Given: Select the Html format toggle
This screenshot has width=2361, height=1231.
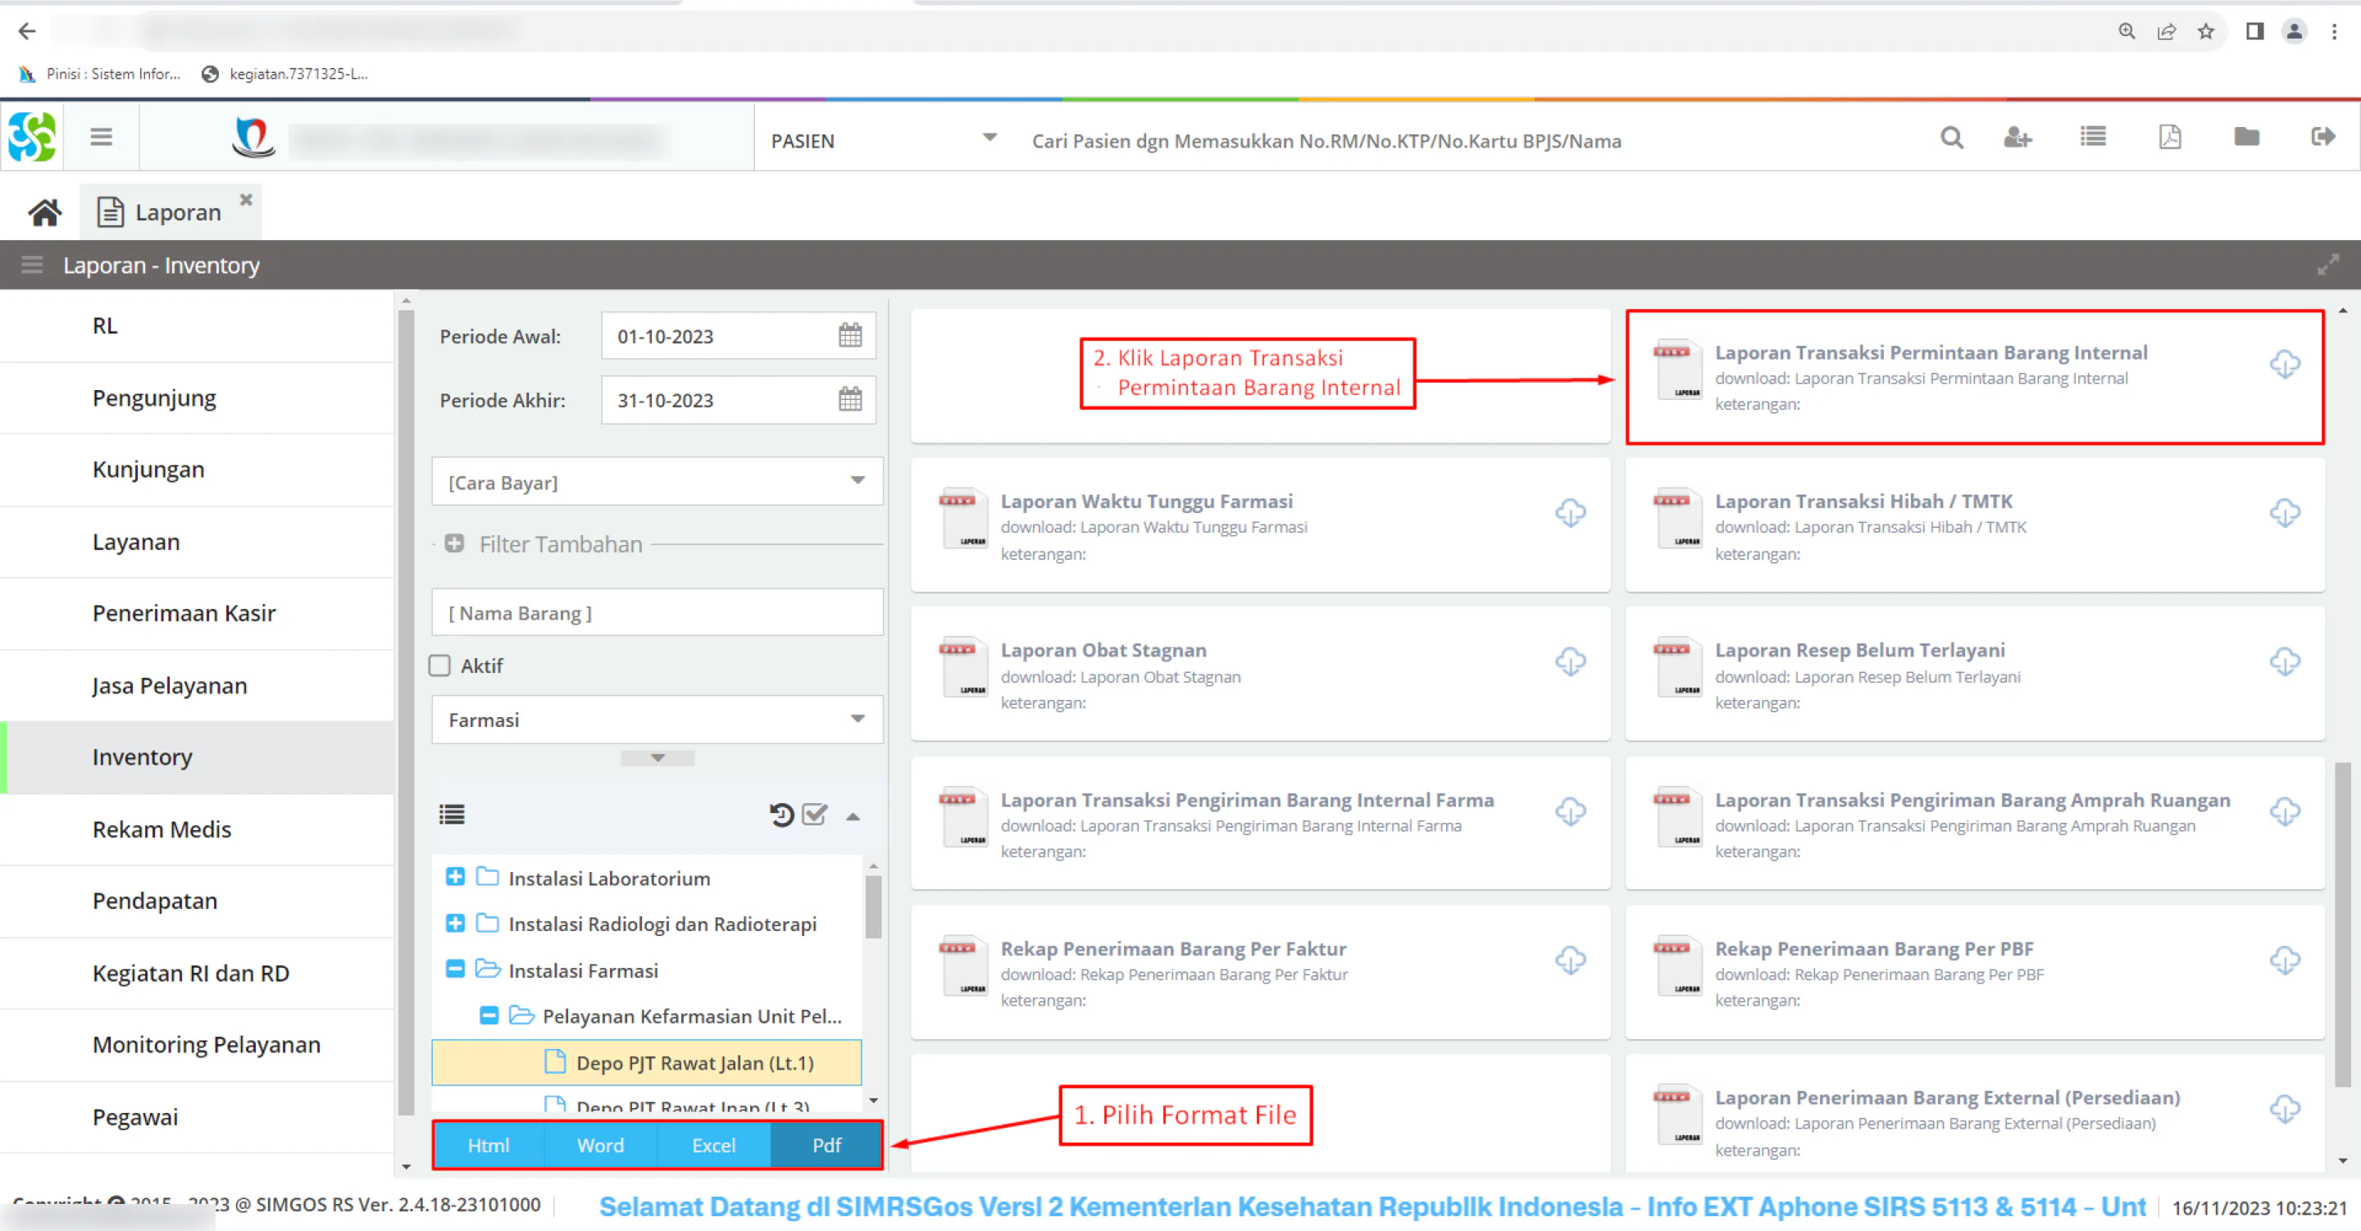Looking at the screenshot, I should click(489, 1145).
